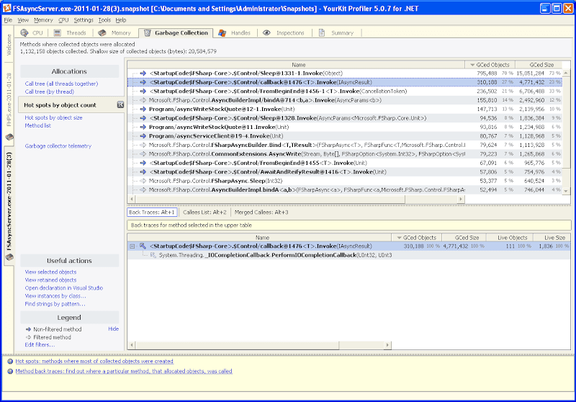Sort the upper table by the GCed Objects column
This screenshot has width=576, height=402.
pos(490,65)
